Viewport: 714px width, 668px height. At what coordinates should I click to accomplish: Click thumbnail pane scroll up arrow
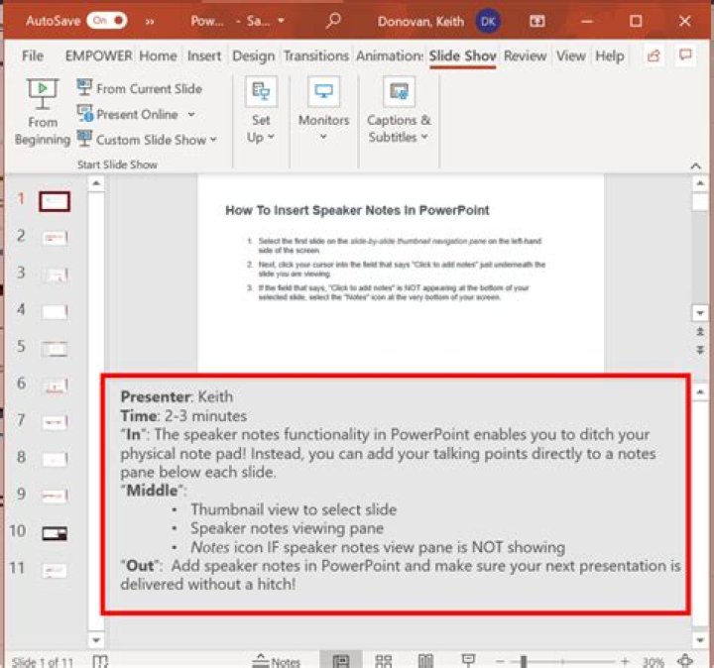click(x=96, y=183)
